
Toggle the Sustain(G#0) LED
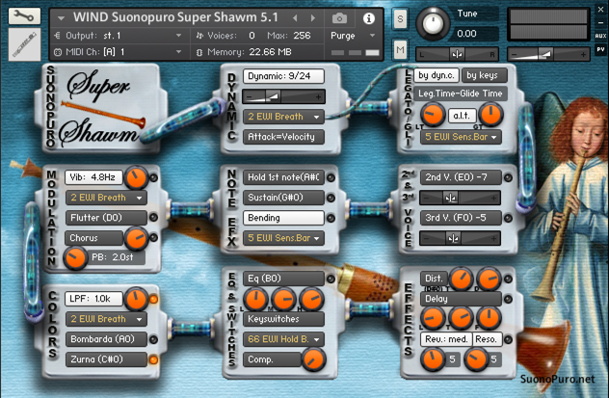(331, 198)
